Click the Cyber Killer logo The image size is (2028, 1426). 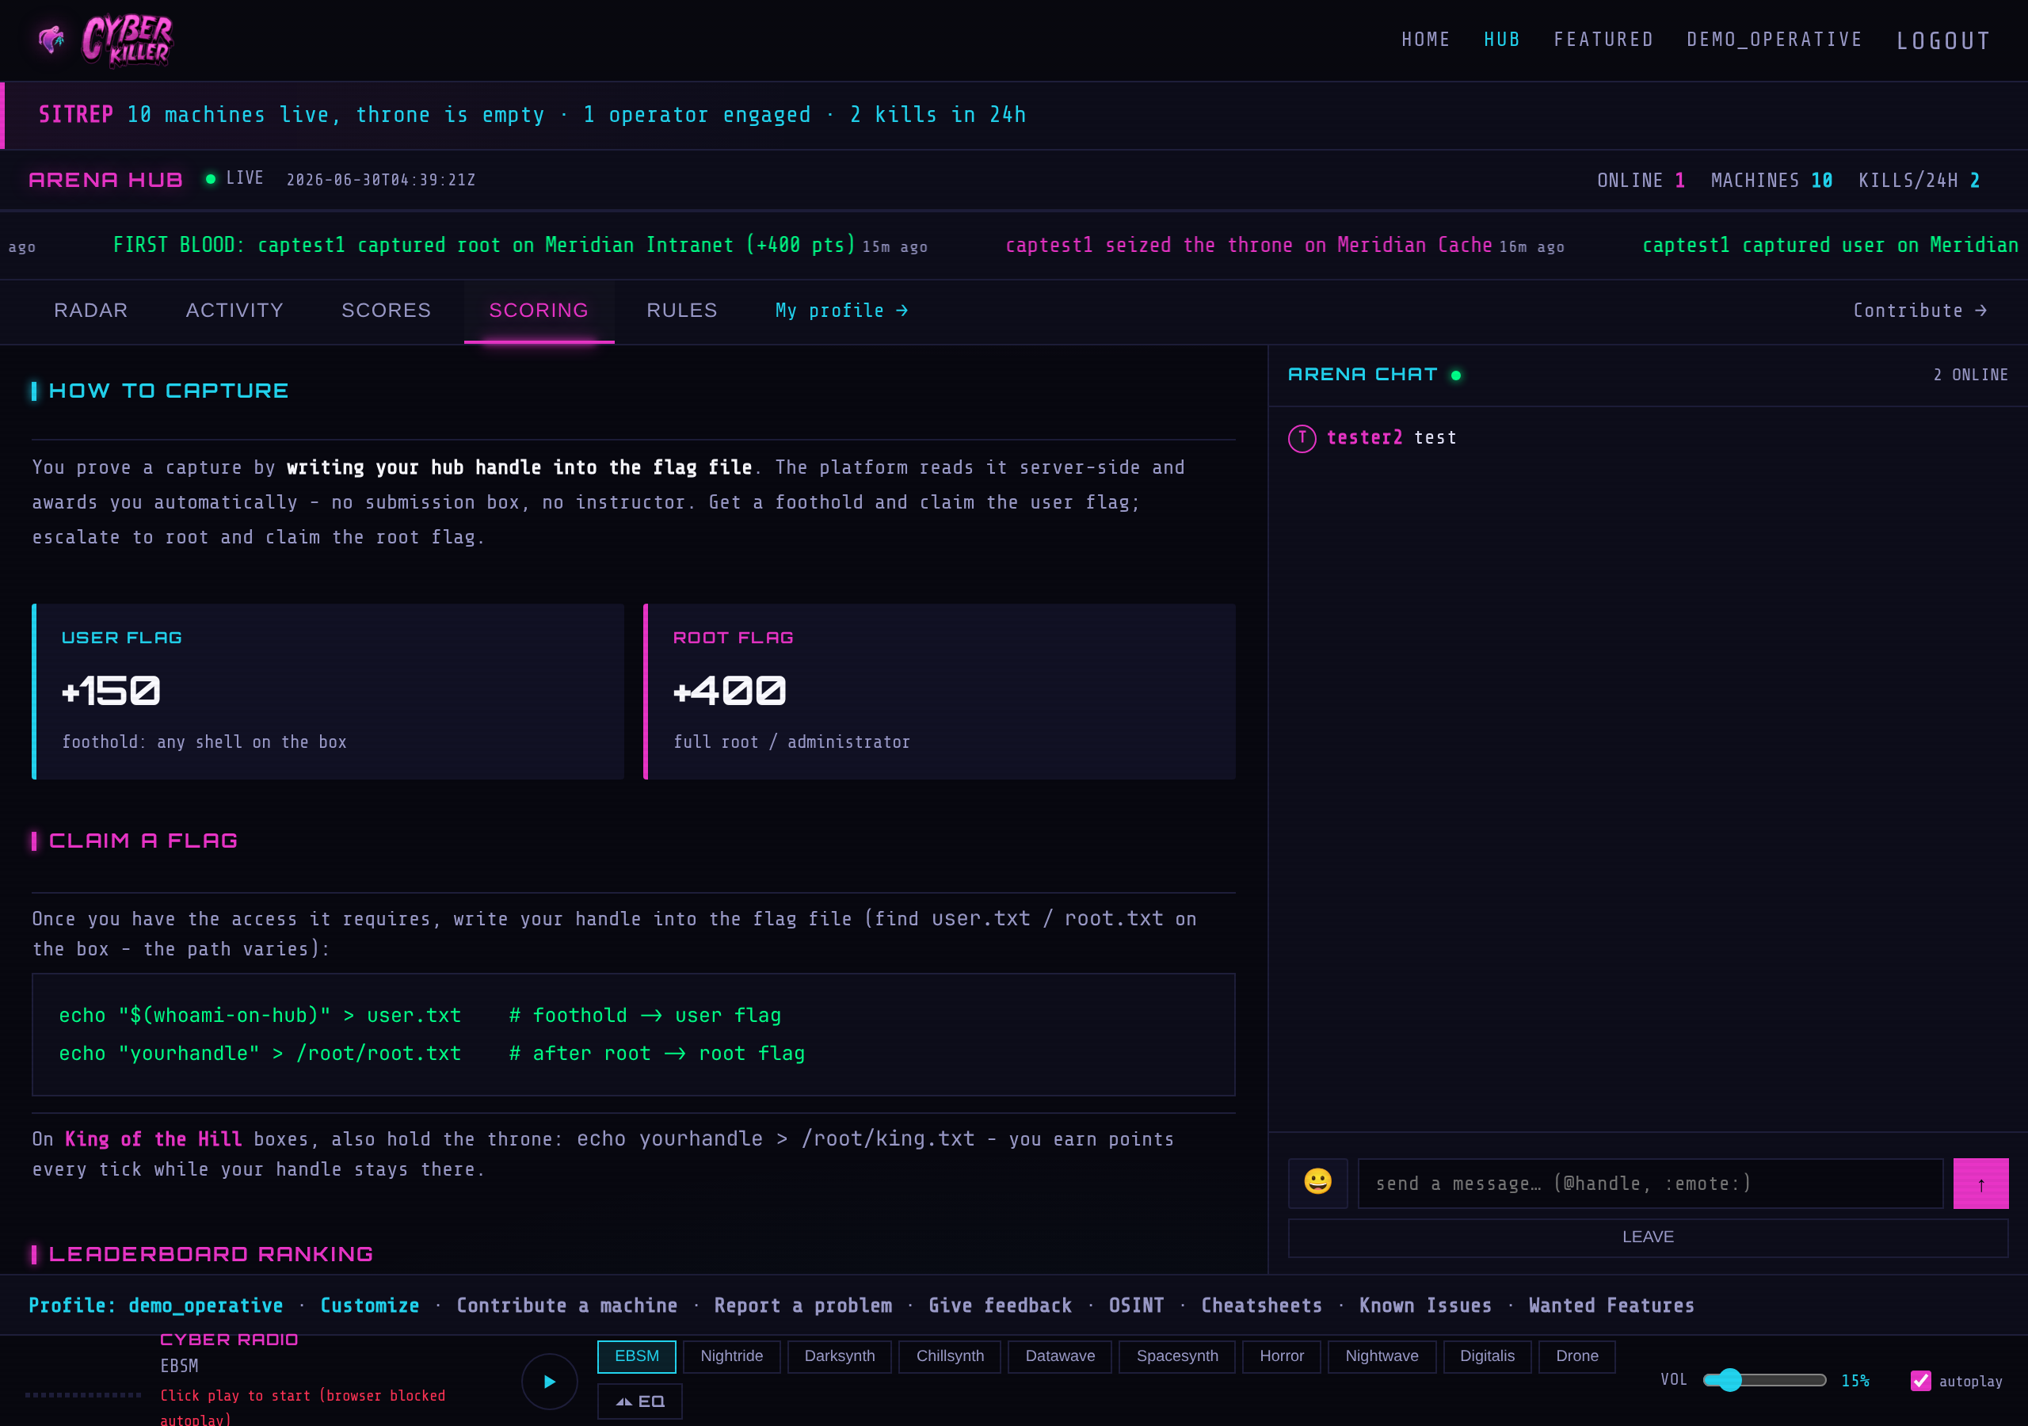(106, 40)
